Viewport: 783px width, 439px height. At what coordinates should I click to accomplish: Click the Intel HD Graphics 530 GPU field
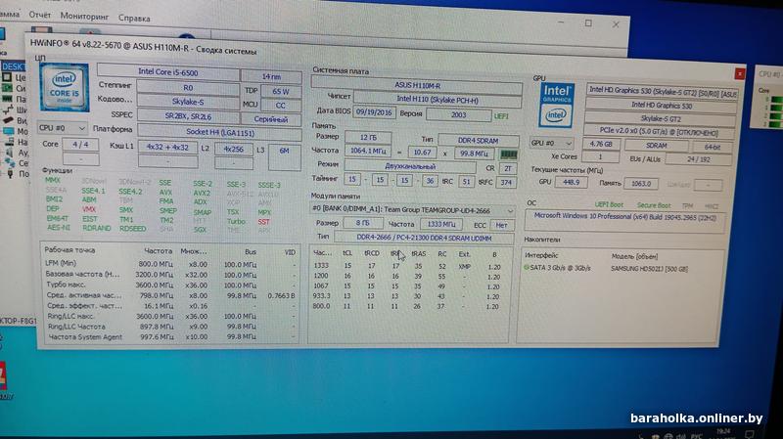pos(662,106)
